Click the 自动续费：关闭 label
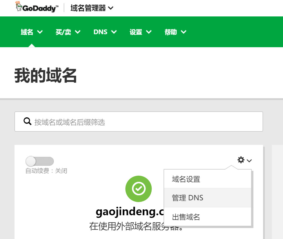Screen dimensions: 283x239 coord(46,171)
